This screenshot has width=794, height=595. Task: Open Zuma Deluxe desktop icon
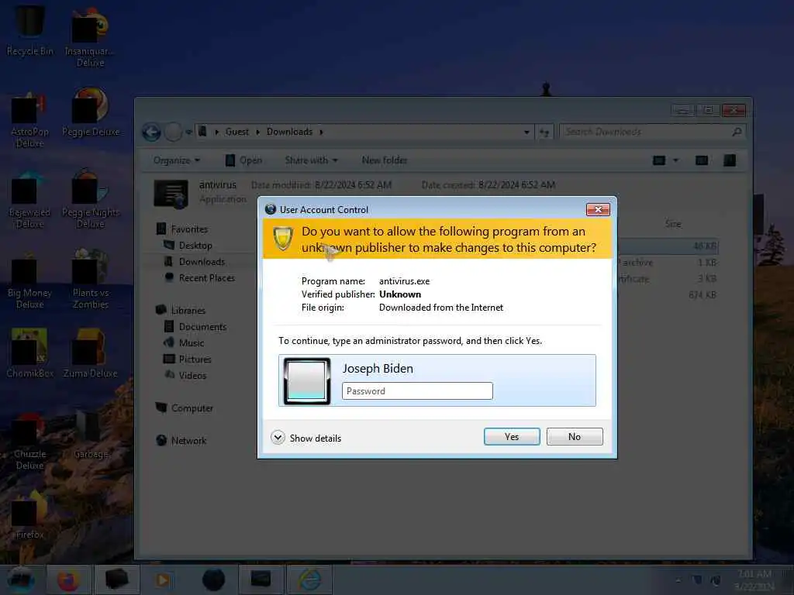90,353
